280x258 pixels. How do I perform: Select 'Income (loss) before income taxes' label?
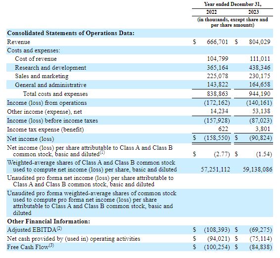[x=52, y=121]
